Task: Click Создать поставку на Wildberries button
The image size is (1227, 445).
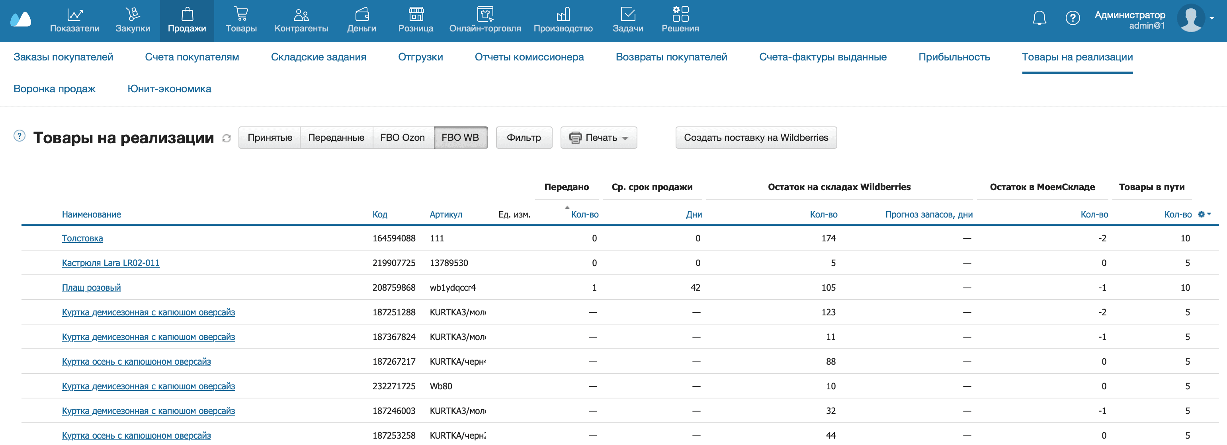Action: pos(756,138)
